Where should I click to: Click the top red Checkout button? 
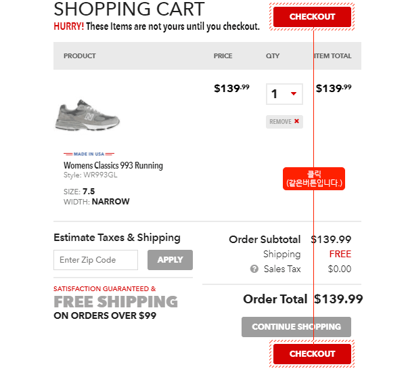pos(312,17)
